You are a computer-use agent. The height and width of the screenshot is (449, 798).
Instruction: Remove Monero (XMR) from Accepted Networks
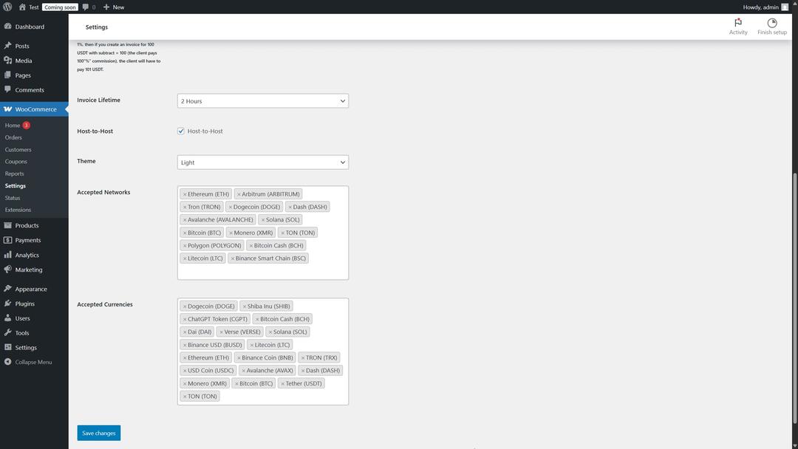coord(231,233)
